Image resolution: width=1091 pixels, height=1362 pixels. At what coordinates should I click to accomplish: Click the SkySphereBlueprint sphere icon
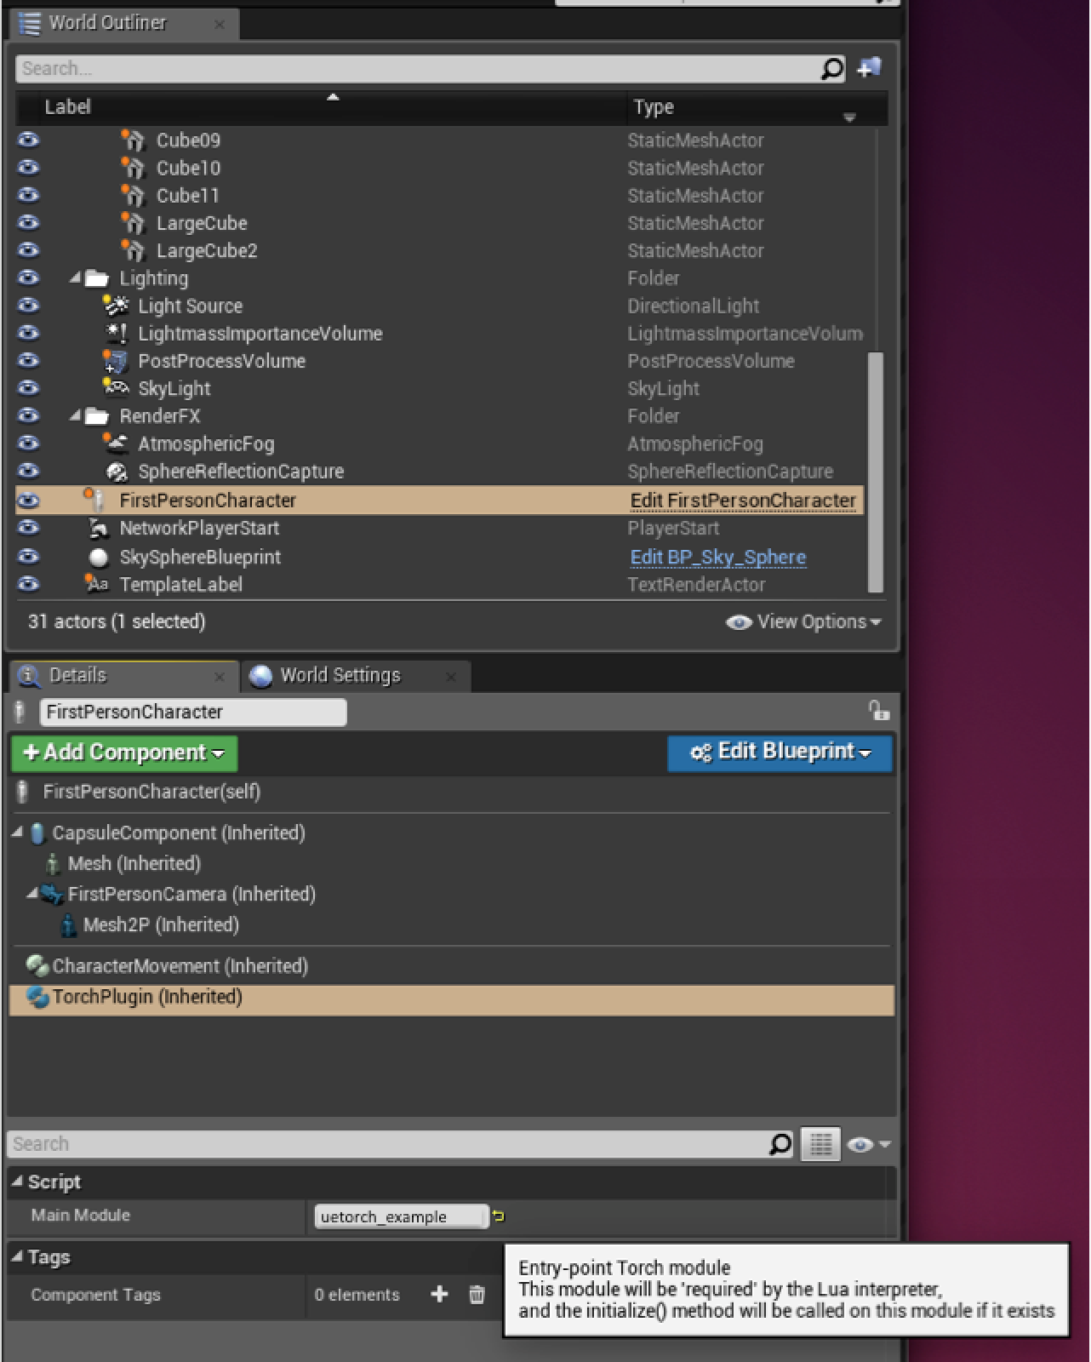[x=98, y=558]
